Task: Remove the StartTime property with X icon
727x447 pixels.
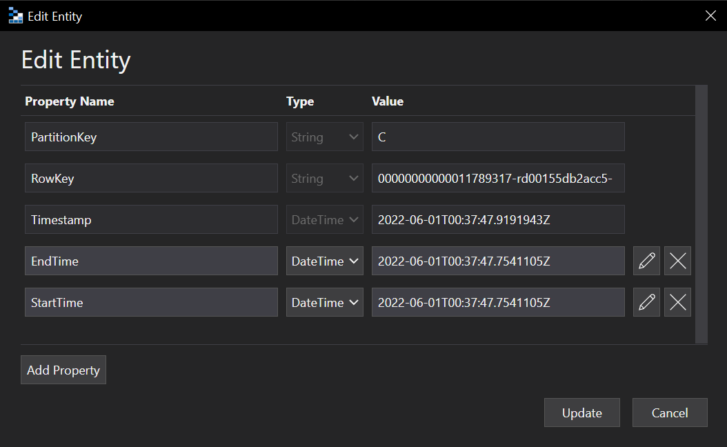Action: pyautogui.click(x=677, y=302)
